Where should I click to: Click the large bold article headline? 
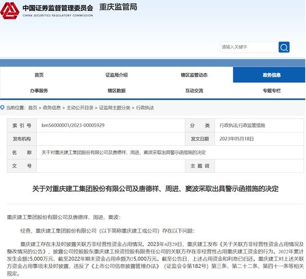tap(155, 189)
